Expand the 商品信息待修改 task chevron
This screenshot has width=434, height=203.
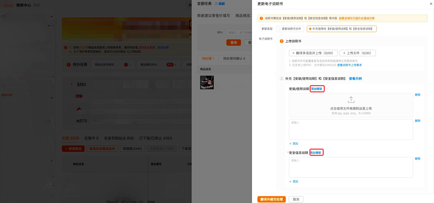pos(130,65)
